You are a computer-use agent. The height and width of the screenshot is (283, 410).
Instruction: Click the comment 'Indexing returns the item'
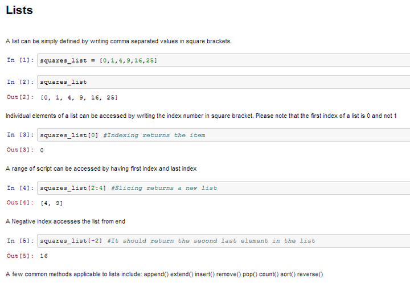point(154,135)
